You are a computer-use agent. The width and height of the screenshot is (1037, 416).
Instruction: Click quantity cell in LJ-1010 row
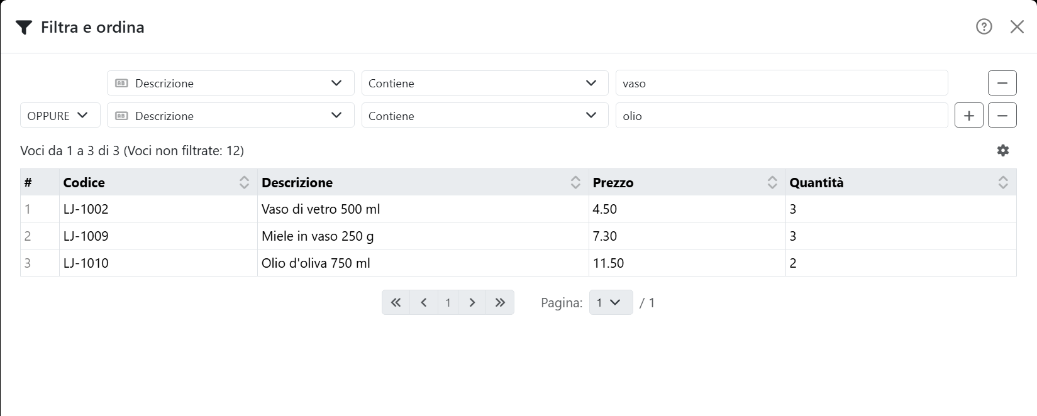tap(901, 263)
